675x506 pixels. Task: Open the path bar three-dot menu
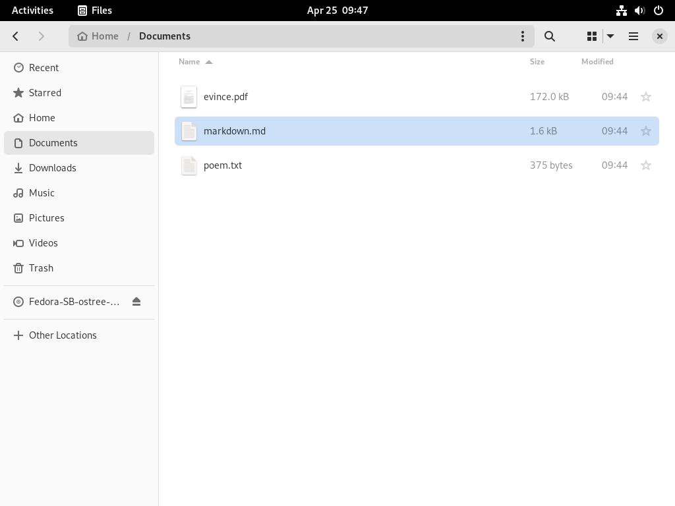point(523,36)
